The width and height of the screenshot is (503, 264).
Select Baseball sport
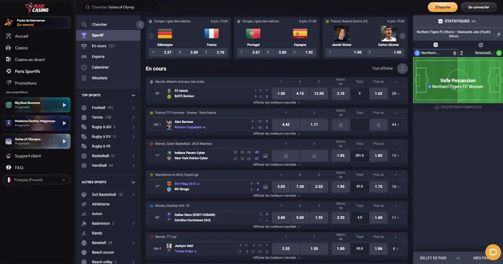pyautogui.click(x=108, y=243)
